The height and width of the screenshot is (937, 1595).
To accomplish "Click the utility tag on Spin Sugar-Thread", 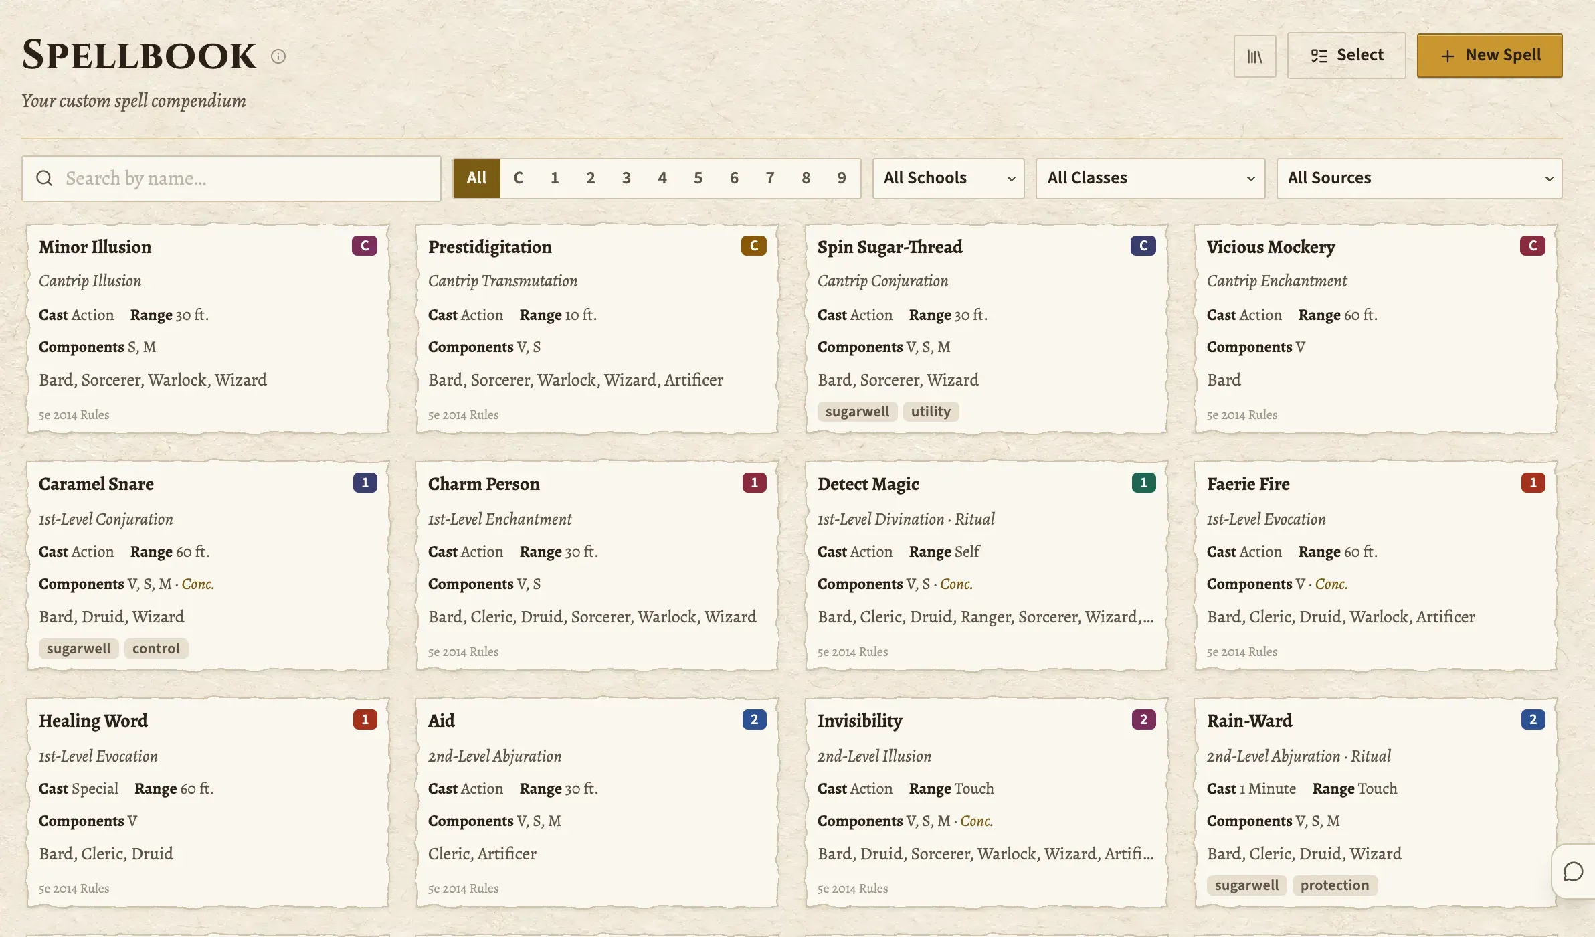I will point(931,412).
